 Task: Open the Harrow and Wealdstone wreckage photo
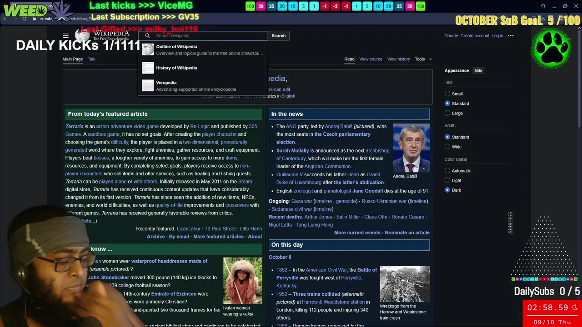[x=405, y=284]
